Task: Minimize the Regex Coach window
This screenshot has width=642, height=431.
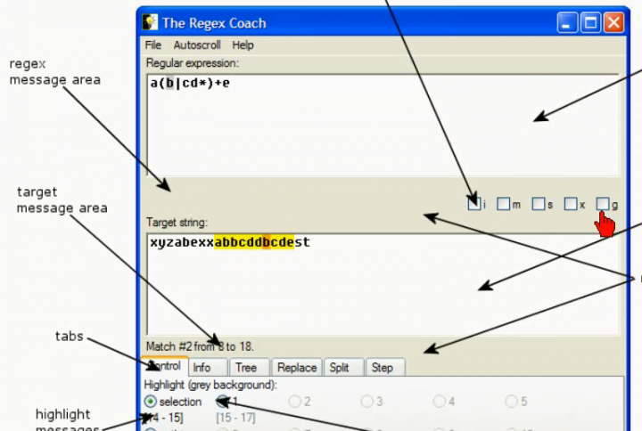Action: coord(567,22)
